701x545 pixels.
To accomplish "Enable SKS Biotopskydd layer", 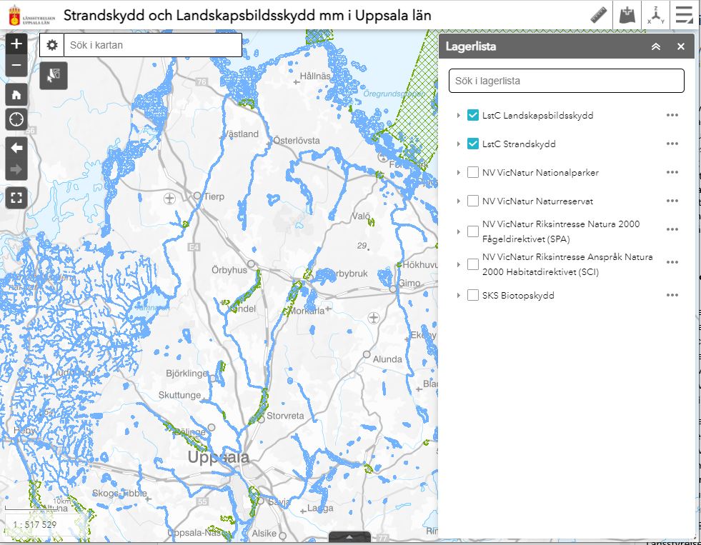I will (x=473, y=295).
